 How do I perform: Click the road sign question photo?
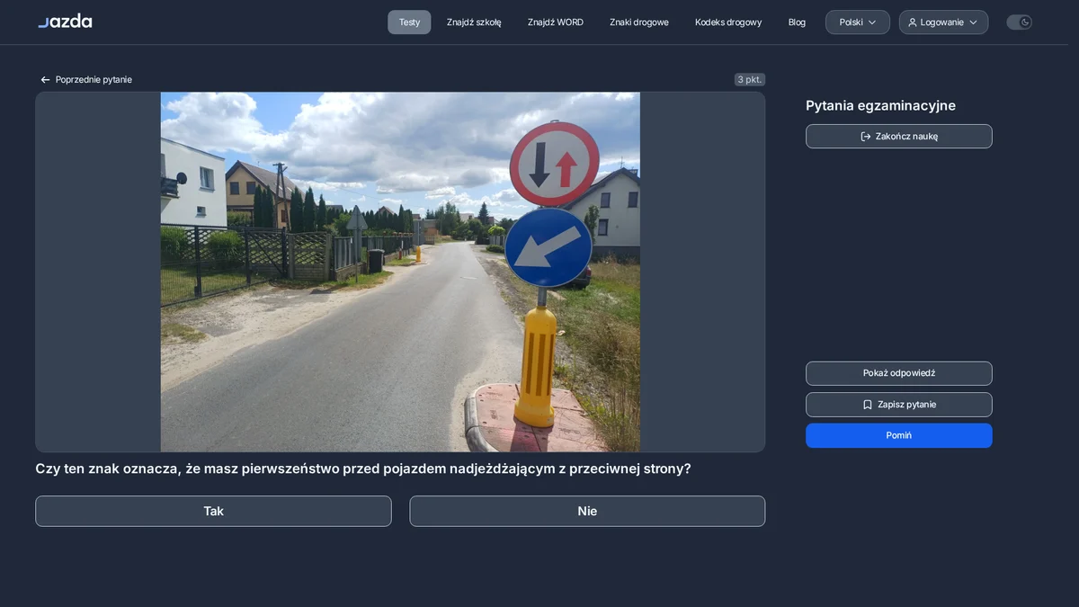coord(400,272)
